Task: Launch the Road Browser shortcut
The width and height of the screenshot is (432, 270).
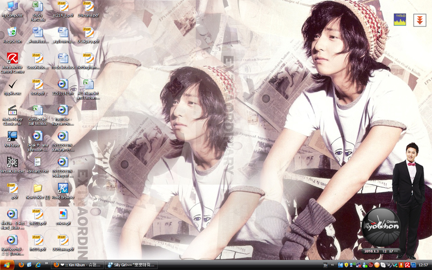Action: 63,191
